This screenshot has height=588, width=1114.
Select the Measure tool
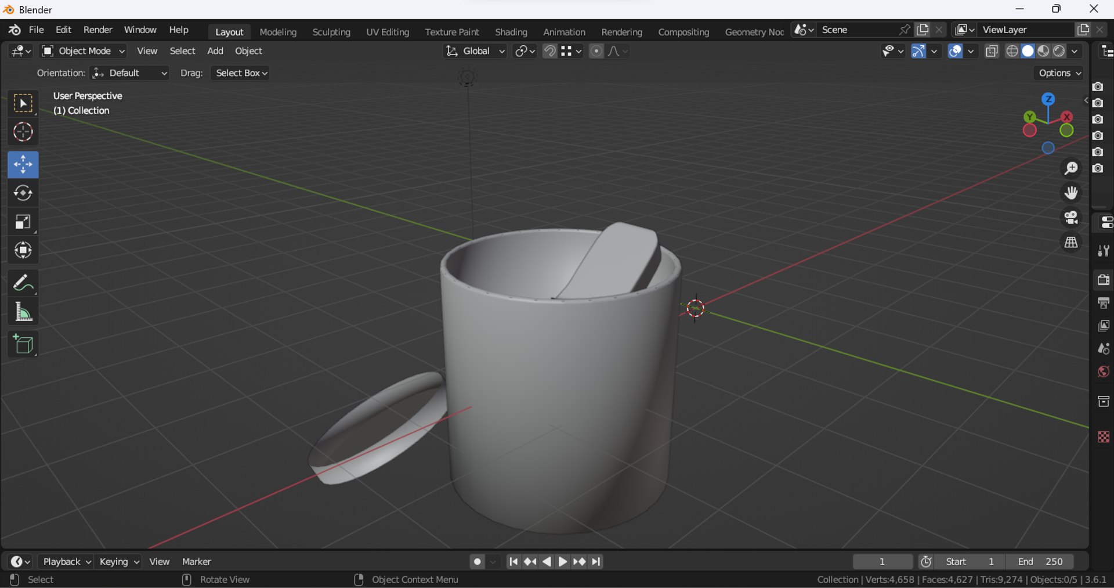pos(23,312)
